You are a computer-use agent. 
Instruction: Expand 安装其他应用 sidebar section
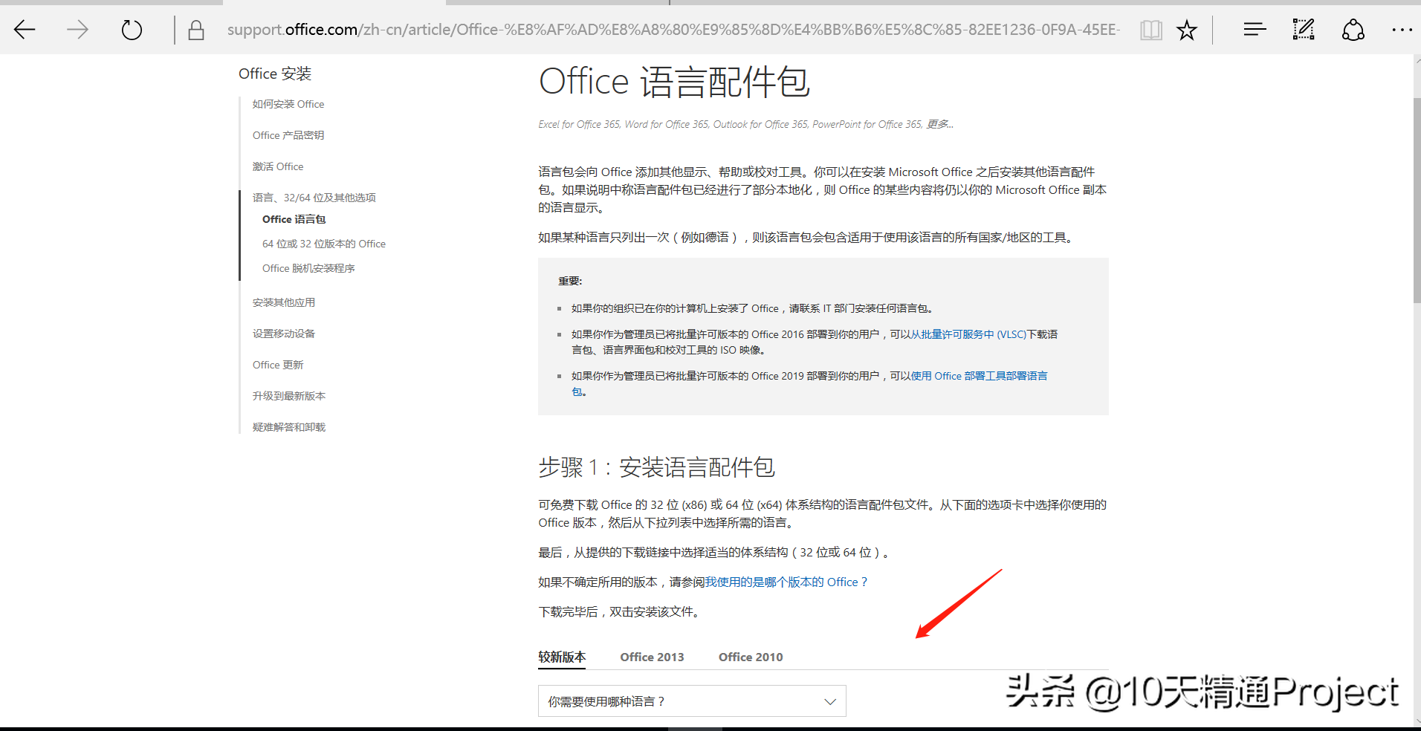pyautogui.click(x=284, y=302)
